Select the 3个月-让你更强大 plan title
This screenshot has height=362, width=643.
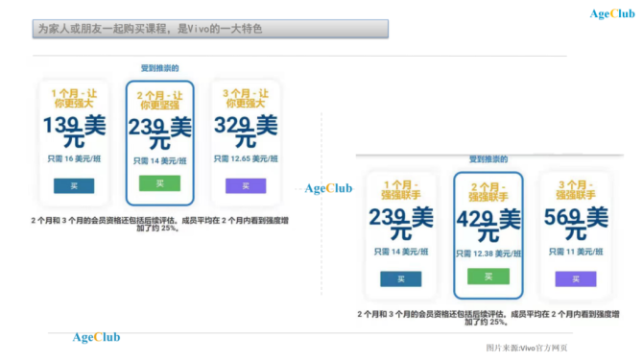[x=246, y=99]
